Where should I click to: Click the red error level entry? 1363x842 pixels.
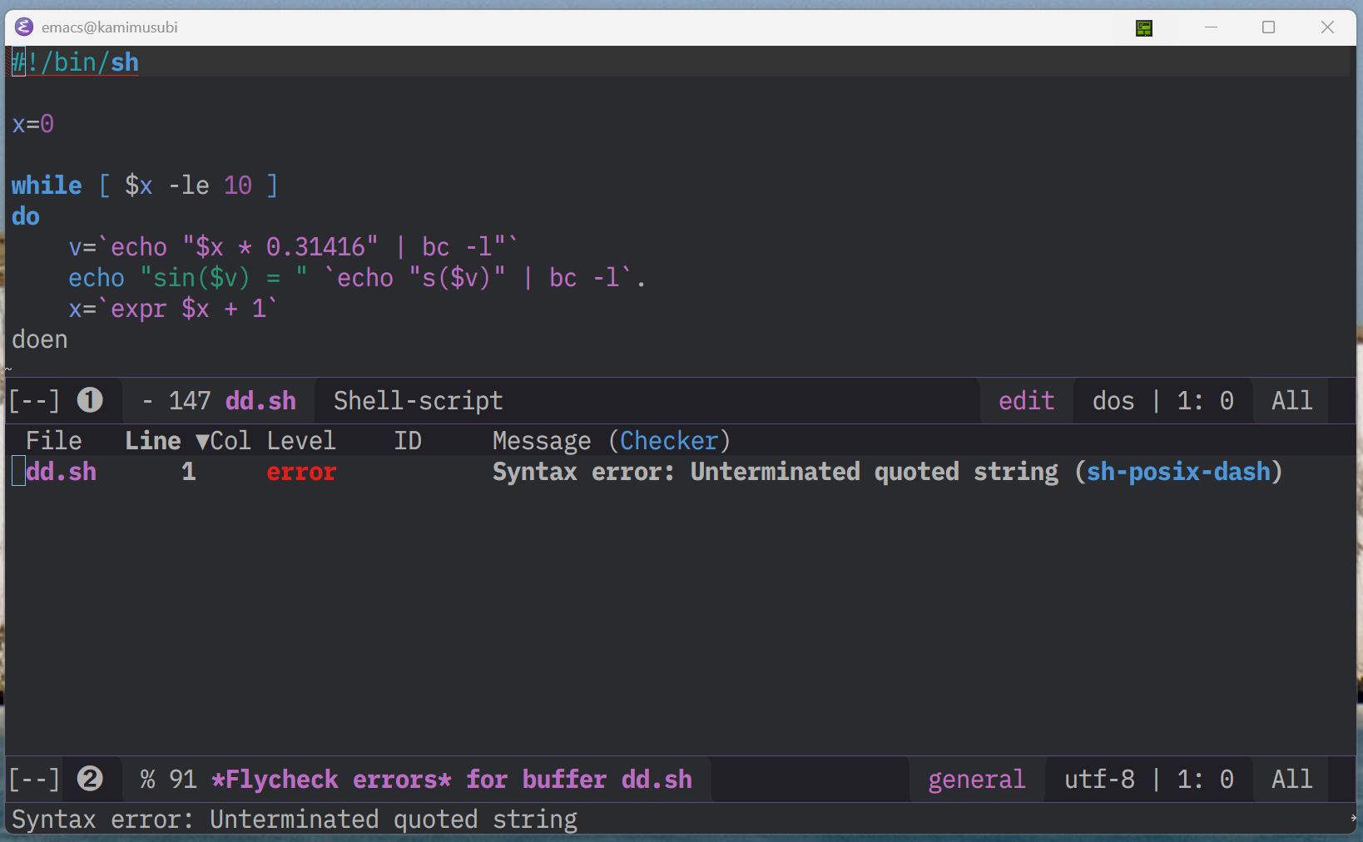point(301,472)
